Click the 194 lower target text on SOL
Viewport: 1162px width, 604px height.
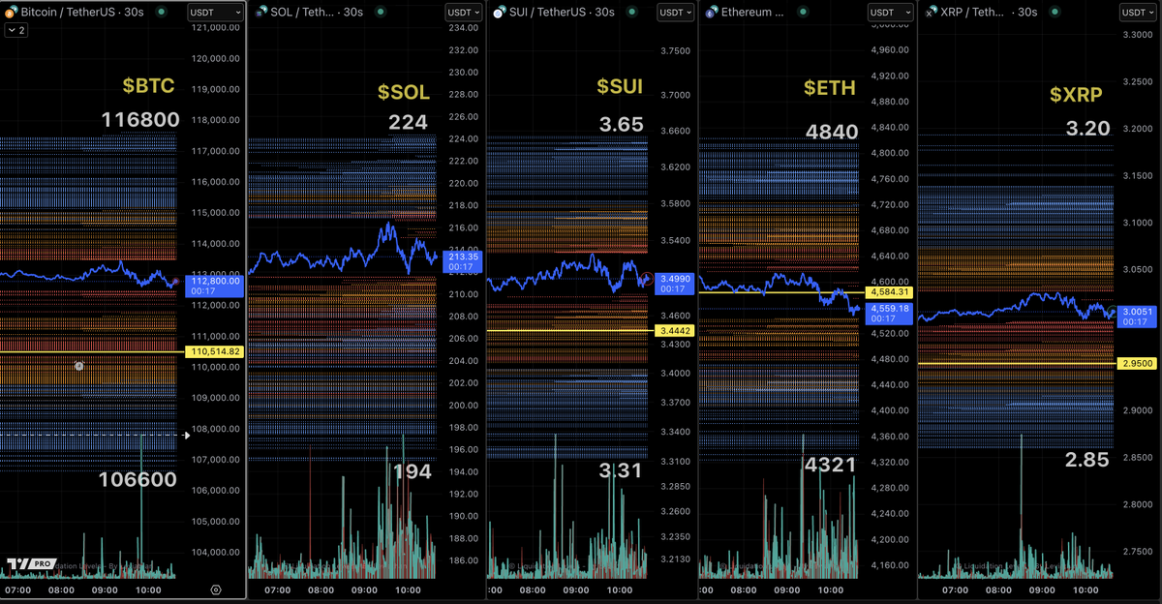tap(412, 471)
